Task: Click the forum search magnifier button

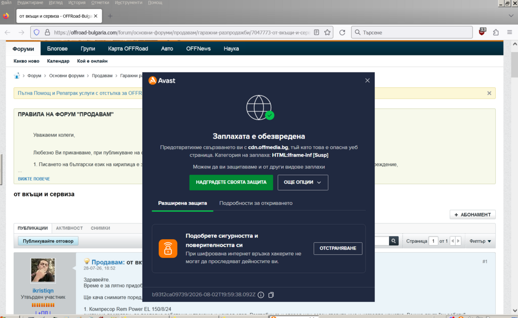Action: point(394,241)
